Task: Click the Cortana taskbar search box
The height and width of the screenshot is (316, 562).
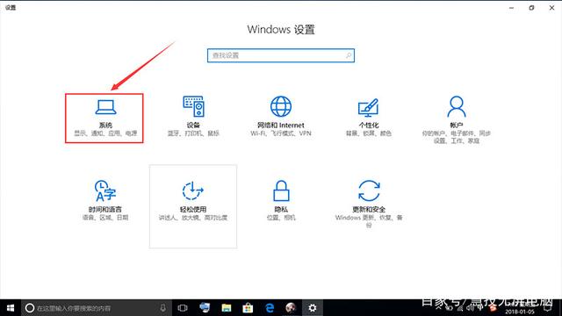Action: point(97,308)
